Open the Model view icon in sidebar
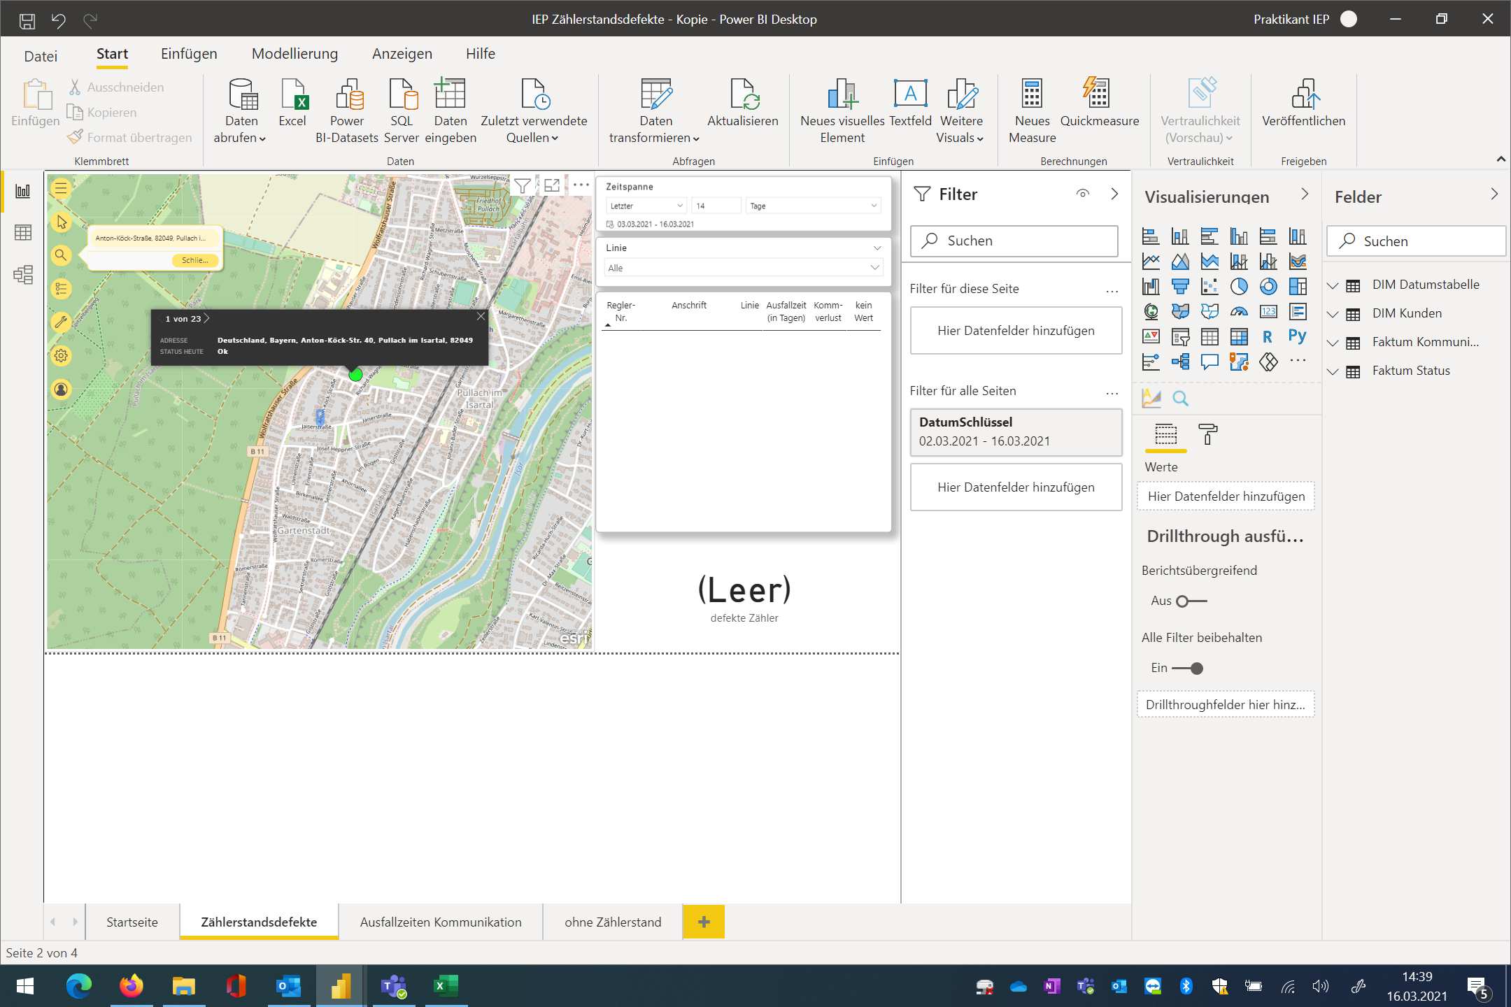This screenshot has height=1007, width=1511. coord(22,275)
